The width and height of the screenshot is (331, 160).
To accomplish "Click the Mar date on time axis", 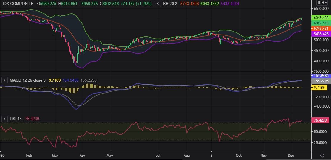I will tap(55, 156).
